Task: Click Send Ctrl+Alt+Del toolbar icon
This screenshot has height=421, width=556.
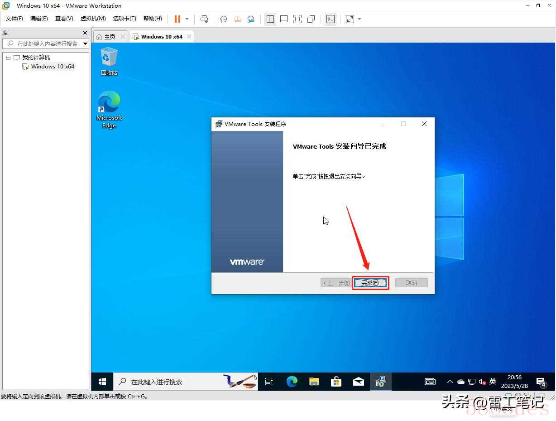Action: tap(204, 19)
